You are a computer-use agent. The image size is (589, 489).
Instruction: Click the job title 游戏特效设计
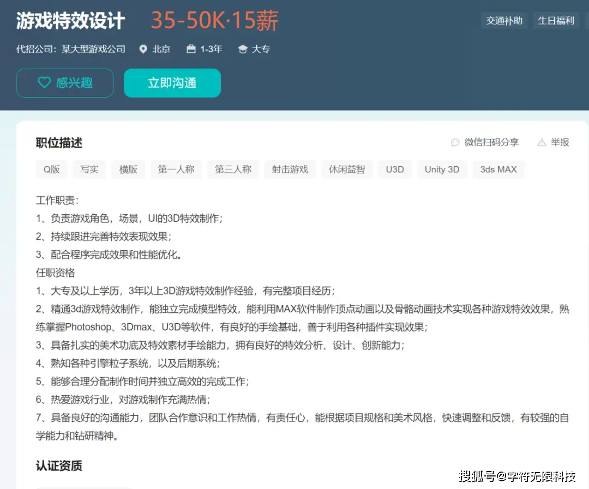[70, 20]
